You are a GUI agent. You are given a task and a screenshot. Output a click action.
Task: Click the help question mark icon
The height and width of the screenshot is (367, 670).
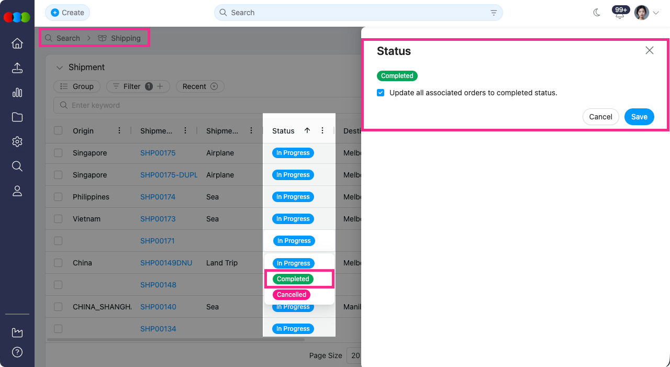(x=17, y=352)
